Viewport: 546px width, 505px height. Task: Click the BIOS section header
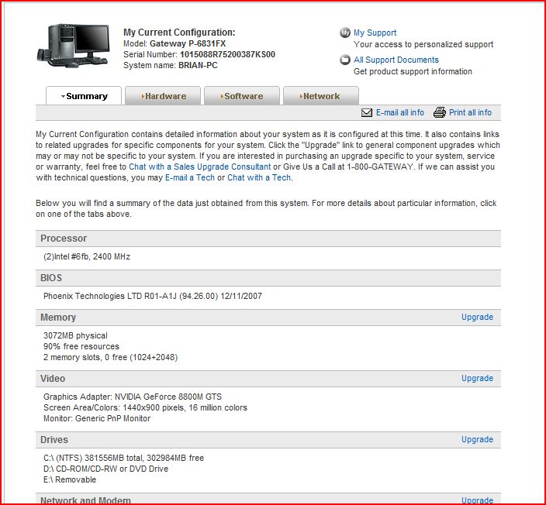pyautogui.click(x=268, y=278)
